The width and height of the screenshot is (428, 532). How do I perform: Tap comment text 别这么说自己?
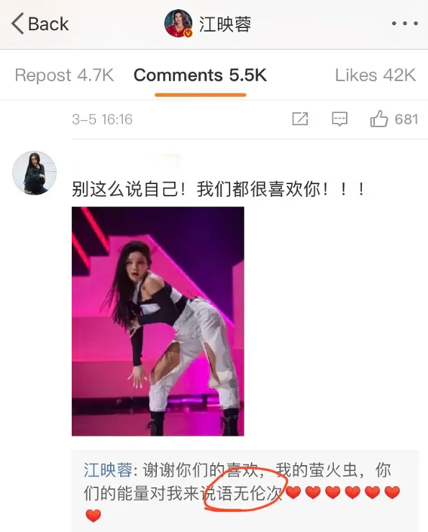click(125, 189)
